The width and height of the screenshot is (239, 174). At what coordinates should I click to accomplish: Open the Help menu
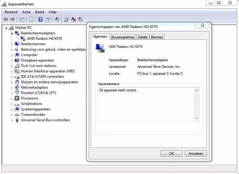pyautogui.click(x=52, y=12)
